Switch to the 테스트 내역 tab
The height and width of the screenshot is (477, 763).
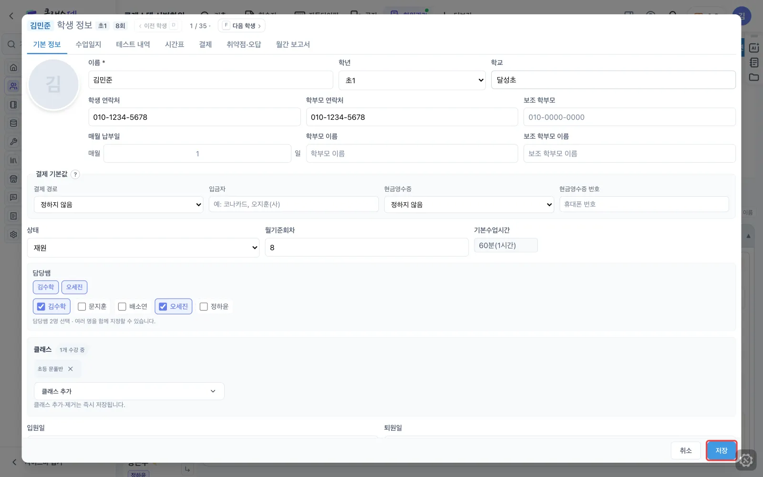133,44
